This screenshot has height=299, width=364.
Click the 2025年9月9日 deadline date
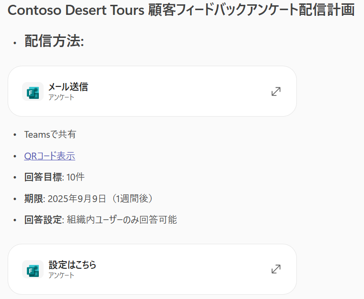tap(77, 199)
